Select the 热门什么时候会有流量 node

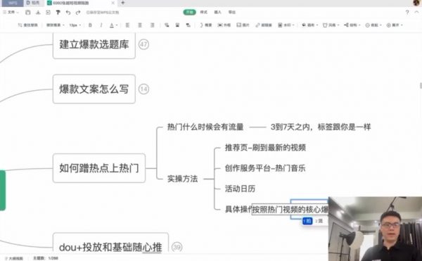pos(205,127)
